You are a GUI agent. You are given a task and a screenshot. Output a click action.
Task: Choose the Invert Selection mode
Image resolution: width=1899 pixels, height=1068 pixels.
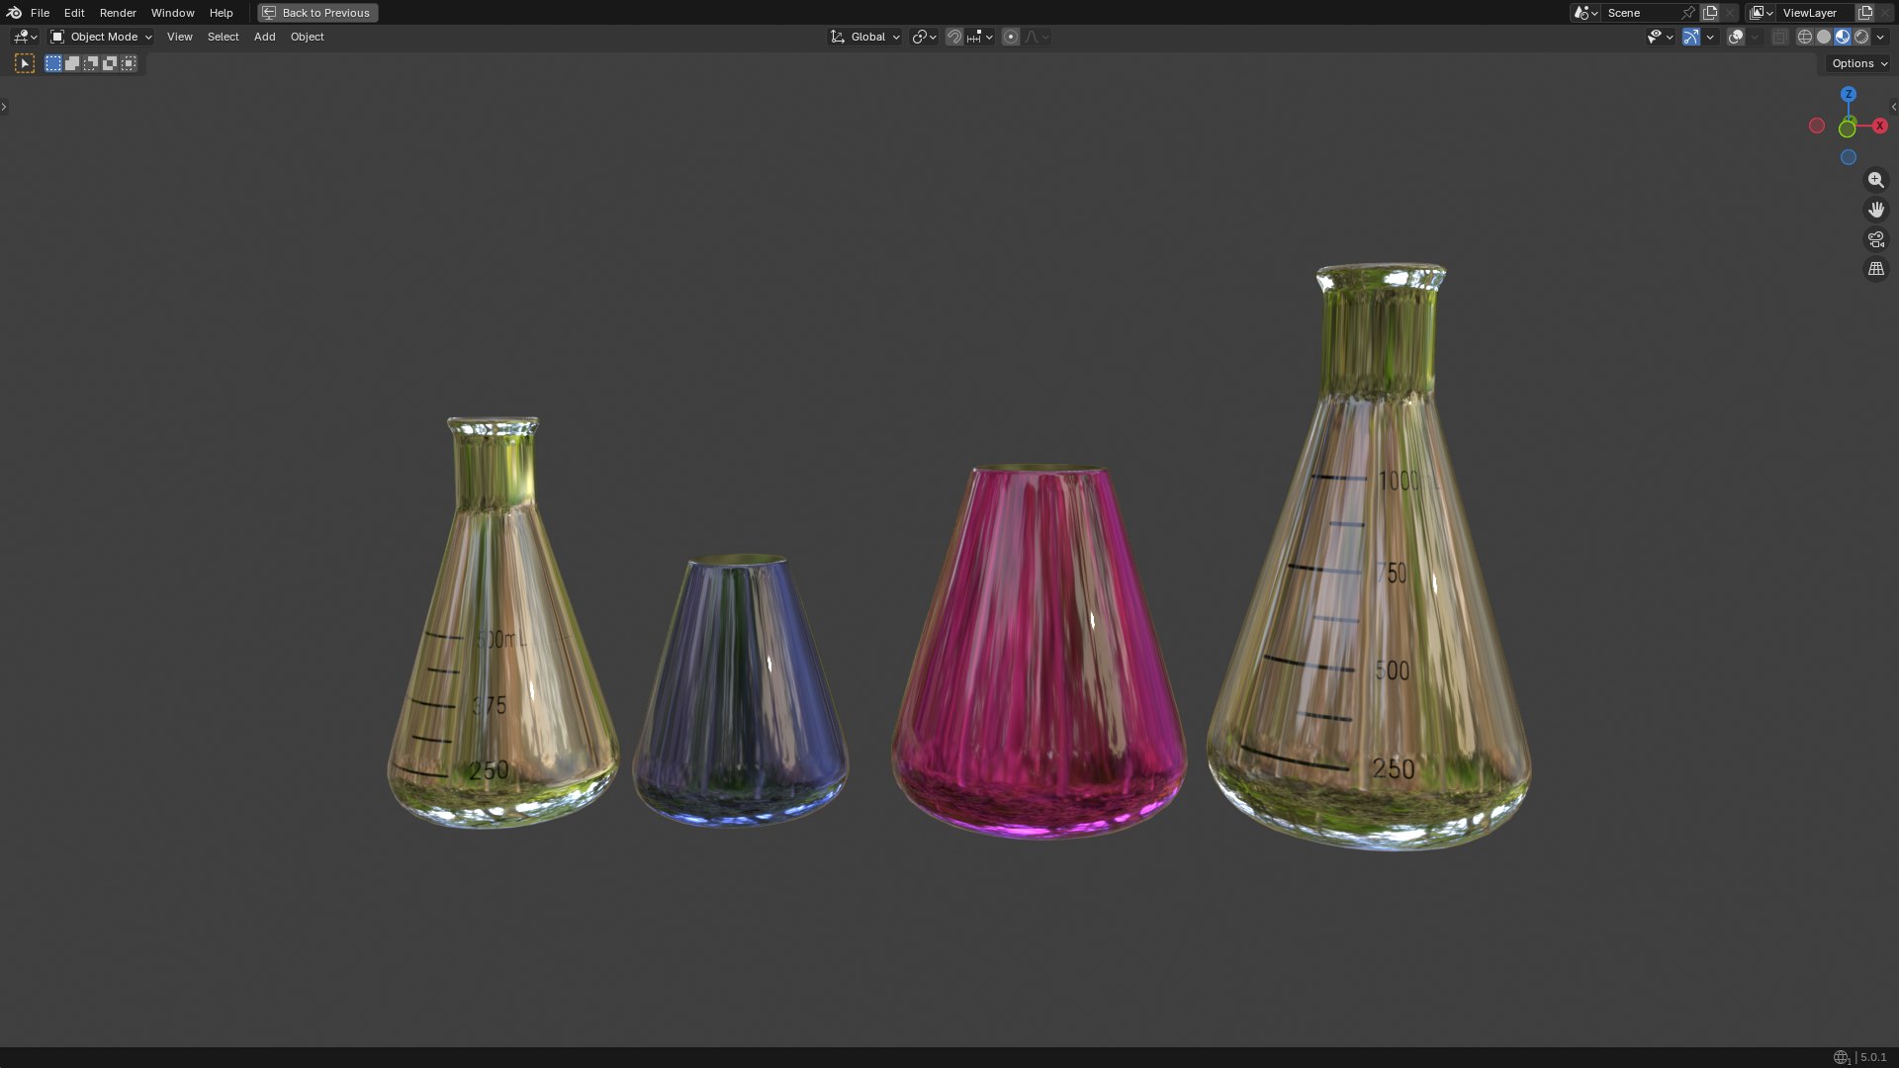[110, 63]
